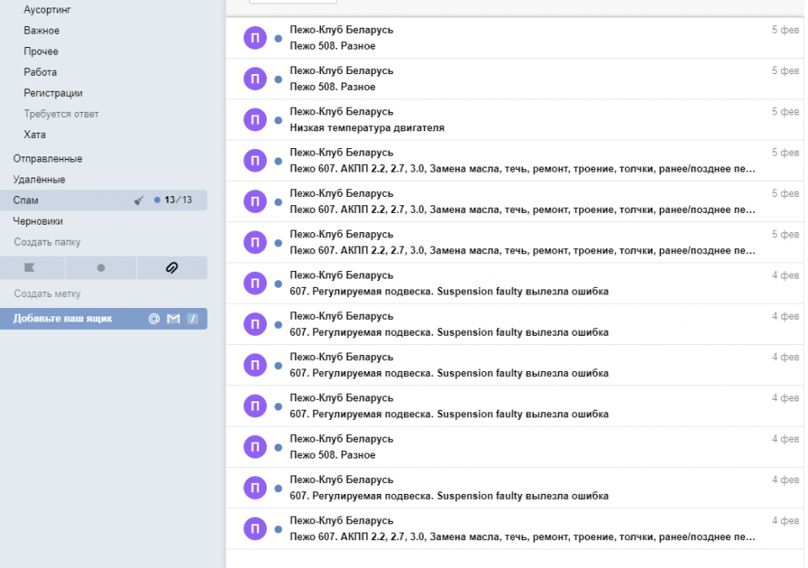808x568 pixels.
Task: Select avatar of the 'Низкая температура двигателя' email
Action: (255, 120)
